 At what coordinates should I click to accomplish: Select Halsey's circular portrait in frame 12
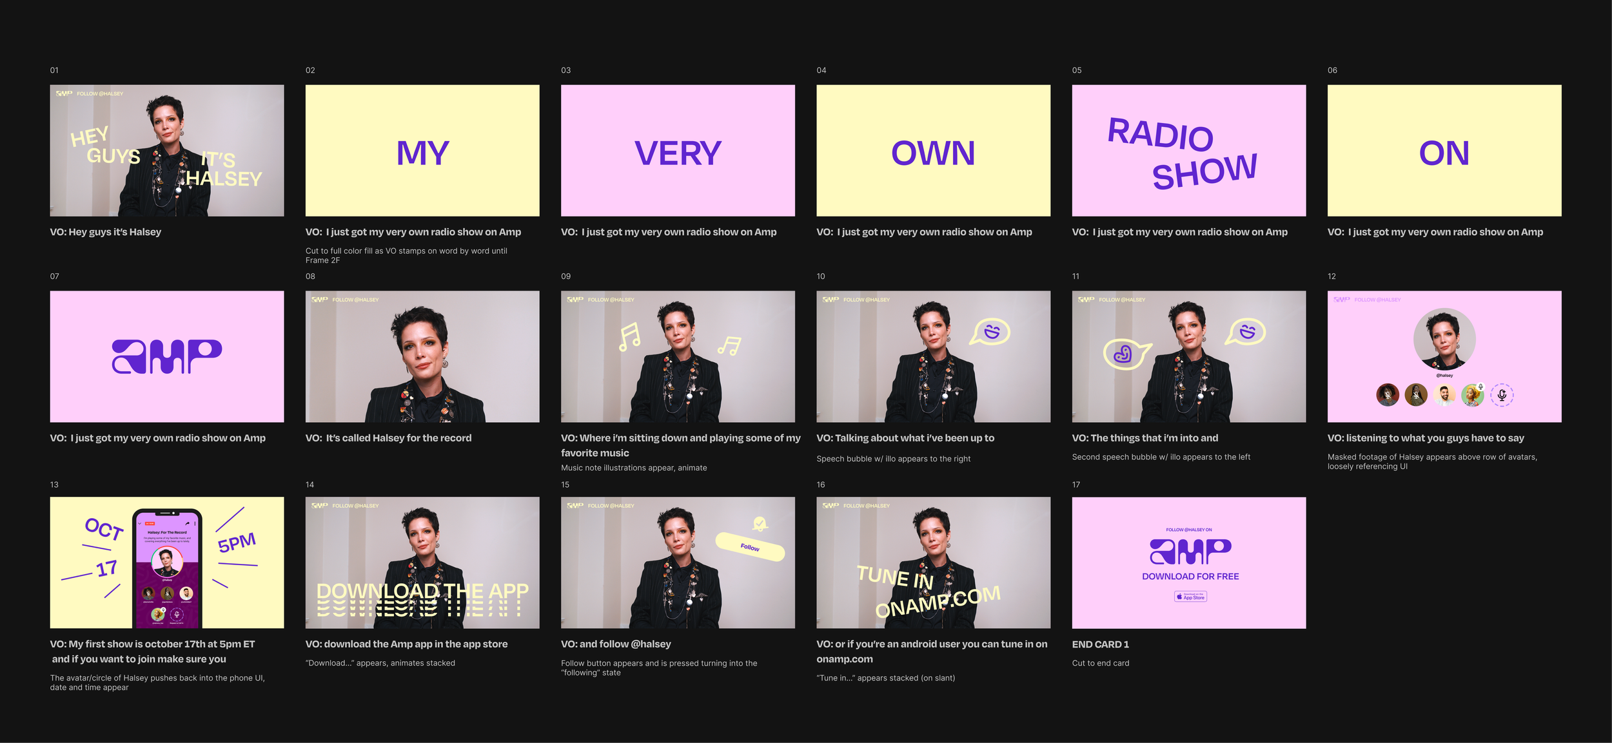(x=1444, y=339)
